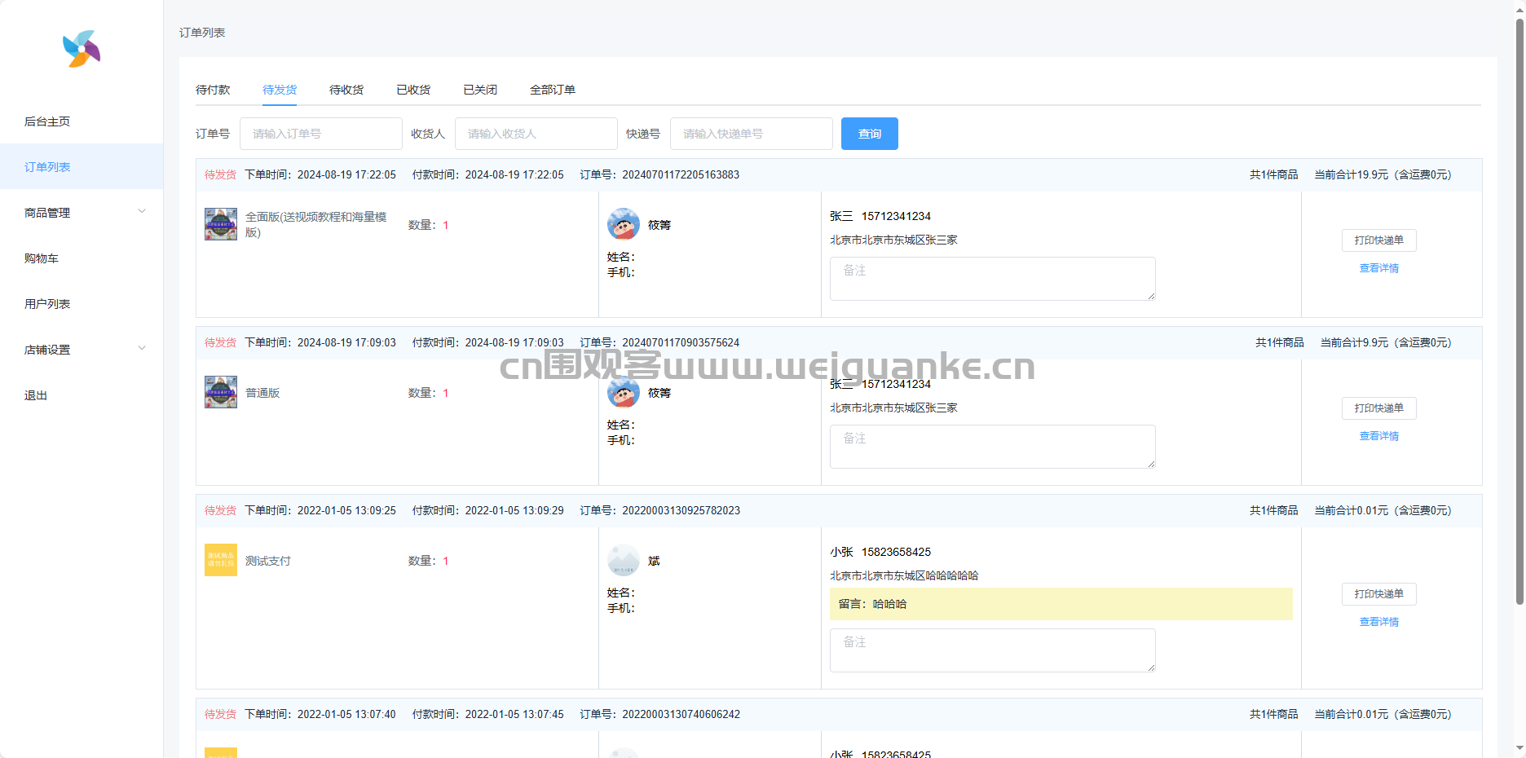Click 打印快递单 for order ending 575624

coord(1379,408)
